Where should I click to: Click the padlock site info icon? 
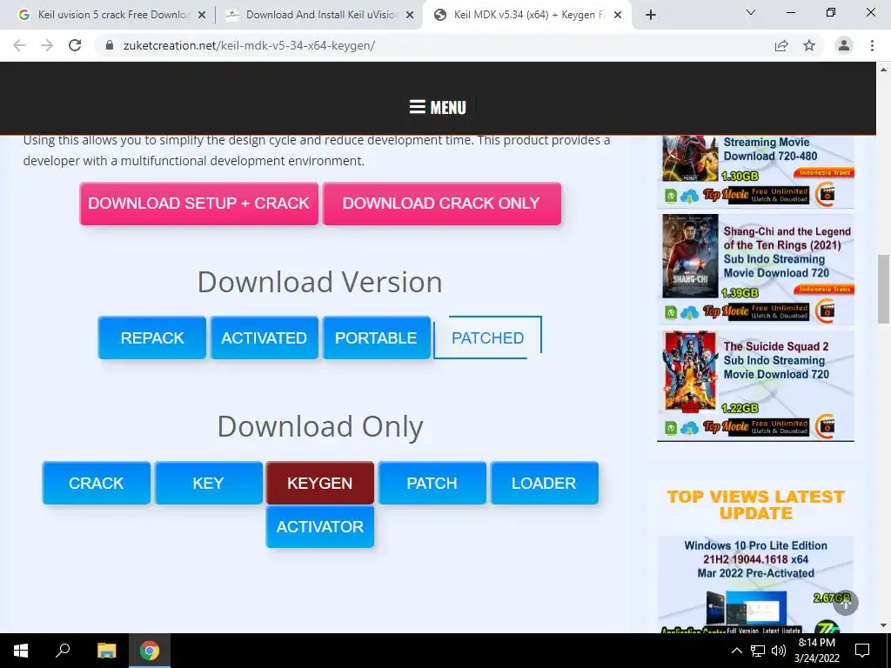click(x=110, y=45)
